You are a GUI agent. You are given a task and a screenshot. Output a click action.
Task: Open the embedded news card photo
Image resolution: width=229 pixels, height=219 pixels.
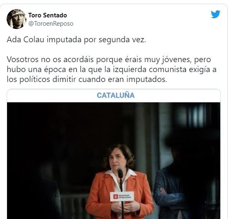[114, 161]
